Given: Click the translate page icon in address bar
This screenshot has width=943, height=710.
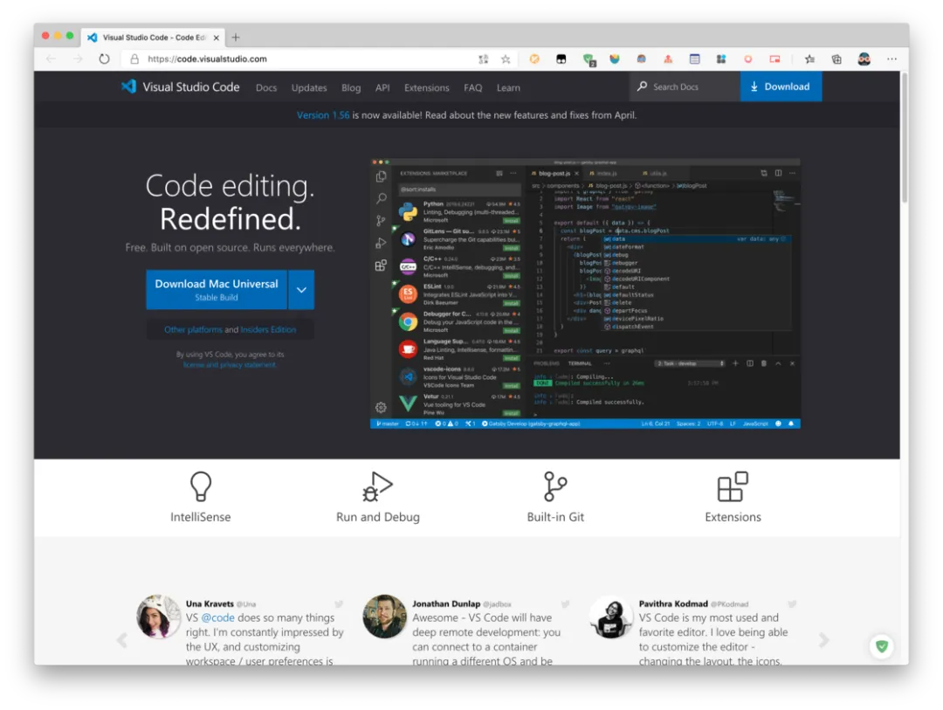Looking at the screenshot, I should [x=483, y=59].
